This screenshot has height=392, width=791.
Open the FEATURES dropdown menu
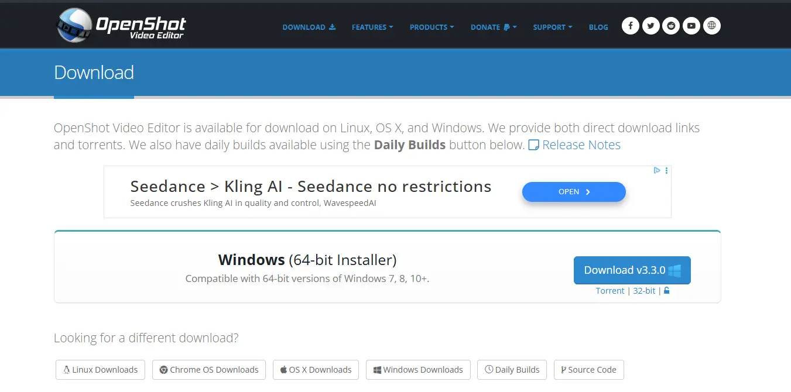tap(372, 27)
